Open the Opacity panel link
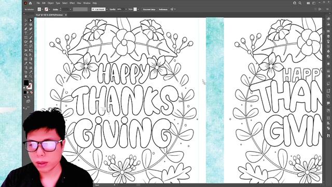The image size is (332, 187). click(112, 9)
